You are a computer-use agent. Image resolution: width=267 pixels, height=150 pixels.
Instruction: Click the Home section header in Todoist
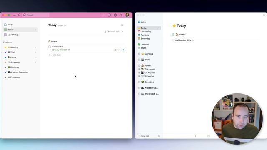pyautogui.click(x=53, y=42)
